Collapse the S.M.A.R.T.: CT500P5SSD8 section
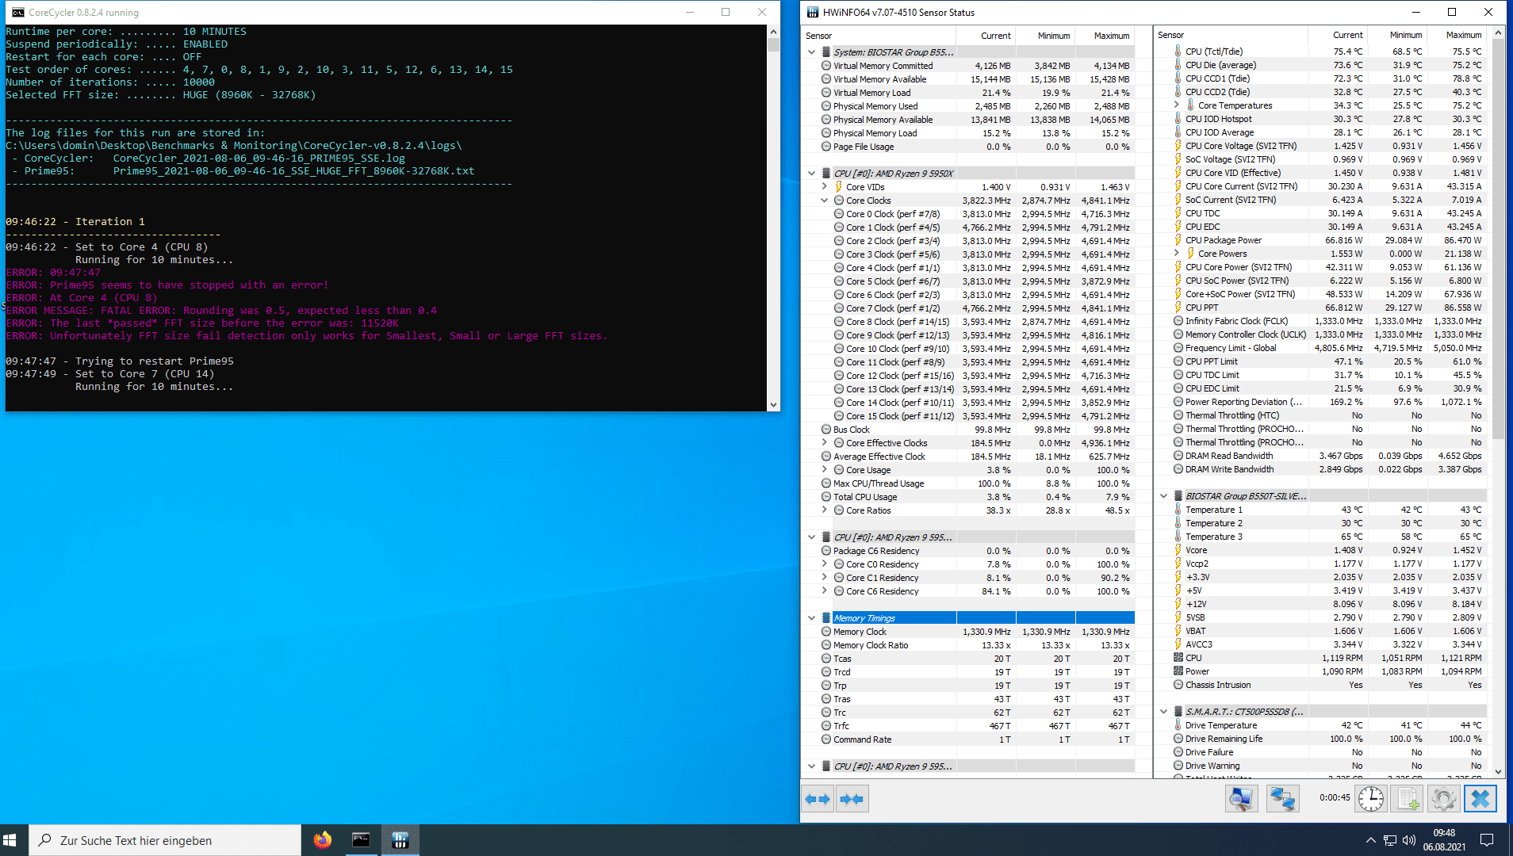 point(1163,712)
